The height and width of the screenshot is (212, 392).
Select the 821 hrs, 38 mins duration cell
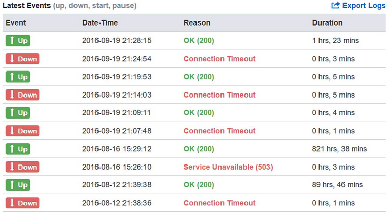tap(339, 149)
